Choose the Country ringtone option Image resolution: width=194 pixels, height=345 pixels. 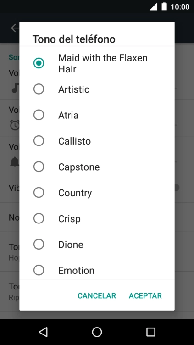97,193
